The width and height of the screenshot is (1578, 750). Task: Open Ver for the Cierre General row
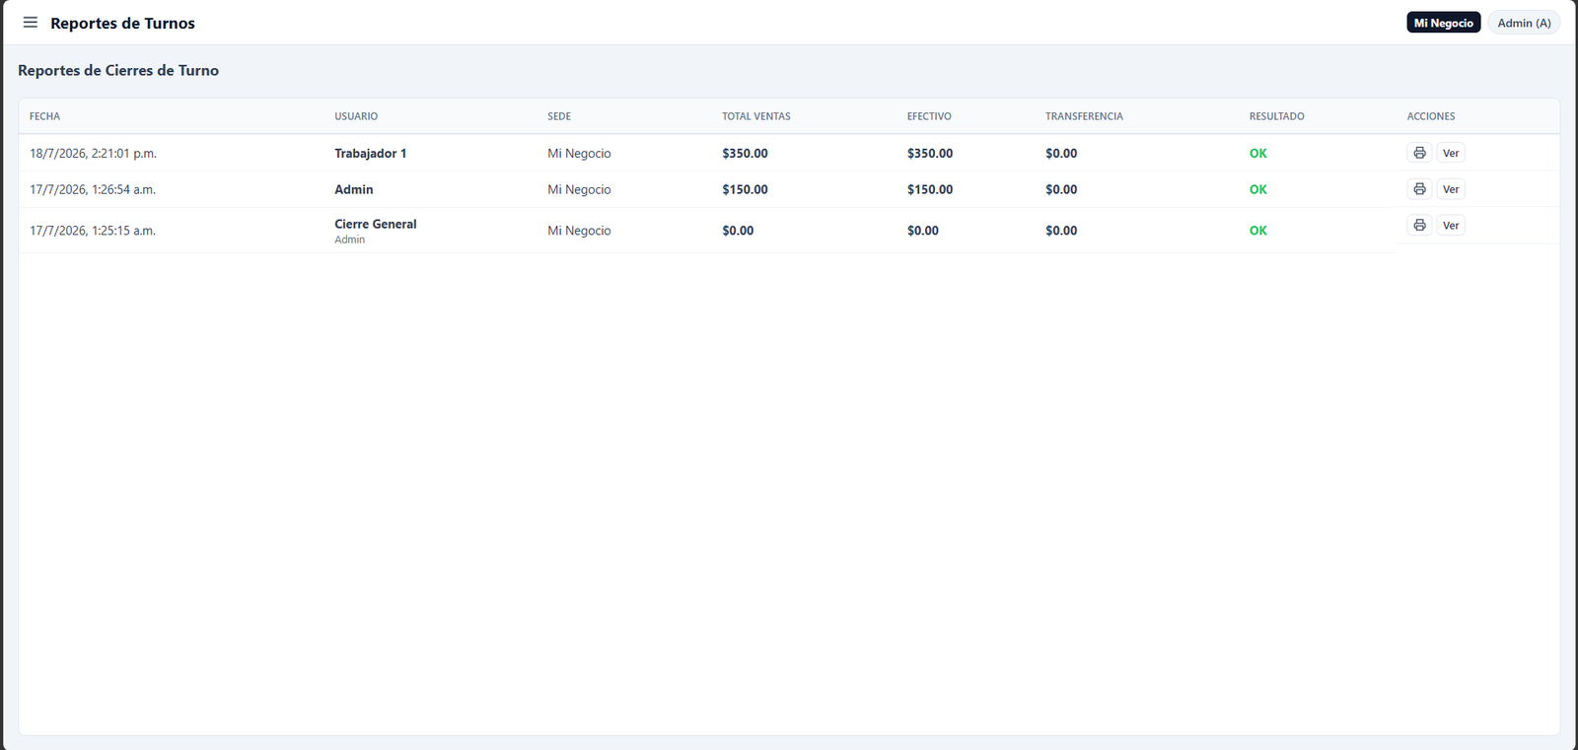pos(1451,226)
